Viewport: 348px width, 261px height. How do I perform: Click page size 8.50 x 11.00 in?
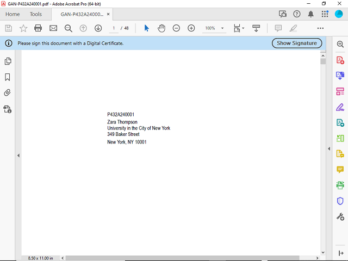click(x=40, y=258)
